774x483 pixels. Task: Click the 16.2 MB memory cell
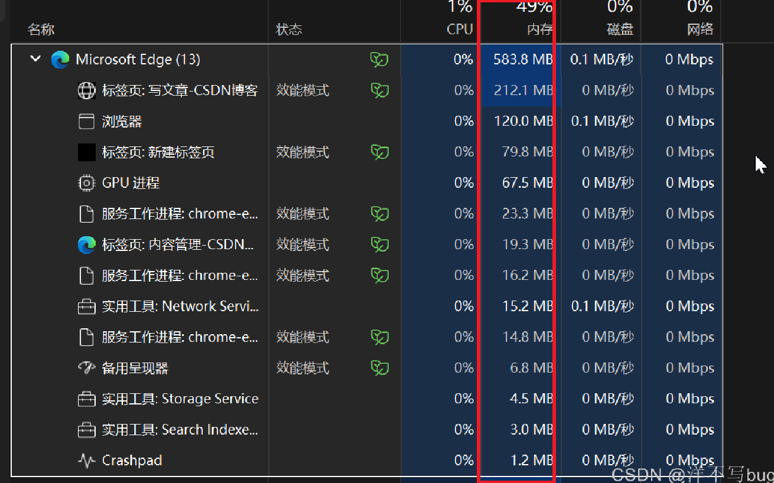(x=527, y=275)
